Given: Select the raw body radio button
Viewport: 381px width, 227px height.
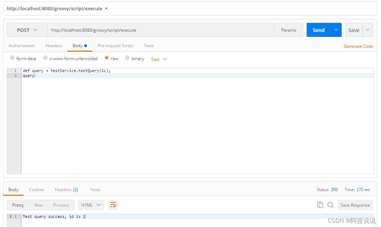Looking at the screenshot, I should [x=107, y=58].
